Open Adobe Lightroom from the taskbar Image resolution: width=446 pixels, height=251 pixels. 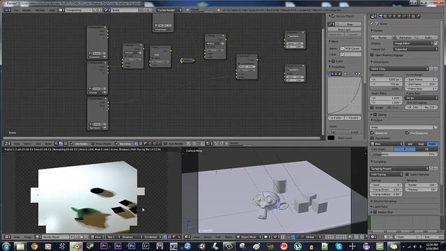click(146, 246)
